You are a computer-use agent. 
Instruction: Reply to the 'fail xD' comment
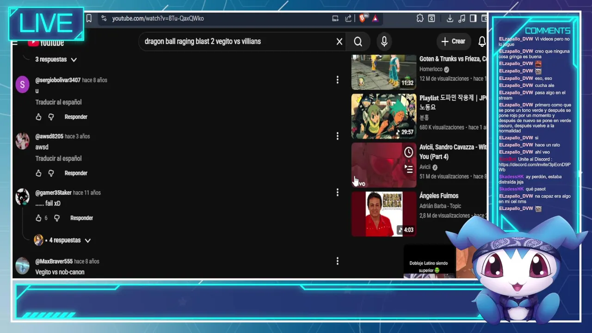[x=81, y=218]
